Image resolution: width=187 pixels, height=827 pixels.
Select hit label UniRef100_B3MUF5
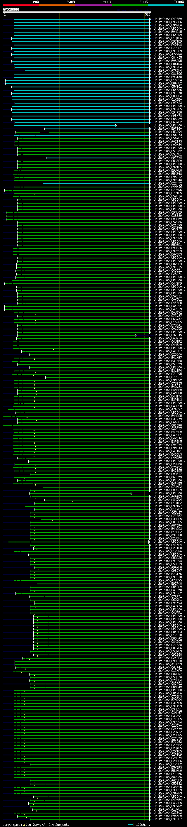point(167,519)
